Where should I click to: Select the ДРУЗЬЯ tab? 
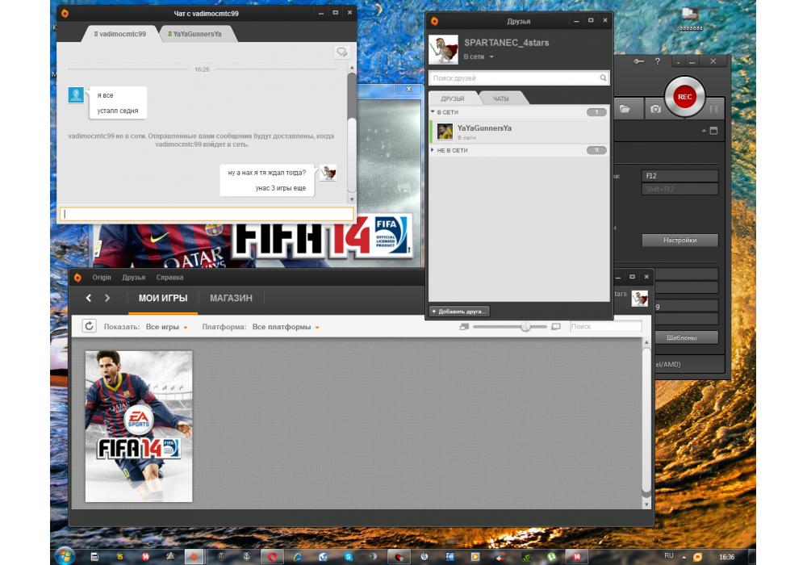(453, 98)
